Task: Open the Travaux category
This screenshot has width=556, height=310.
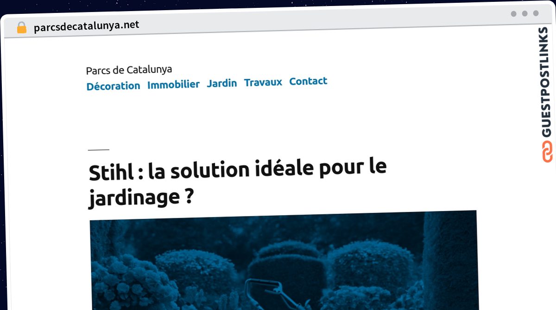Action: point(263,82)
